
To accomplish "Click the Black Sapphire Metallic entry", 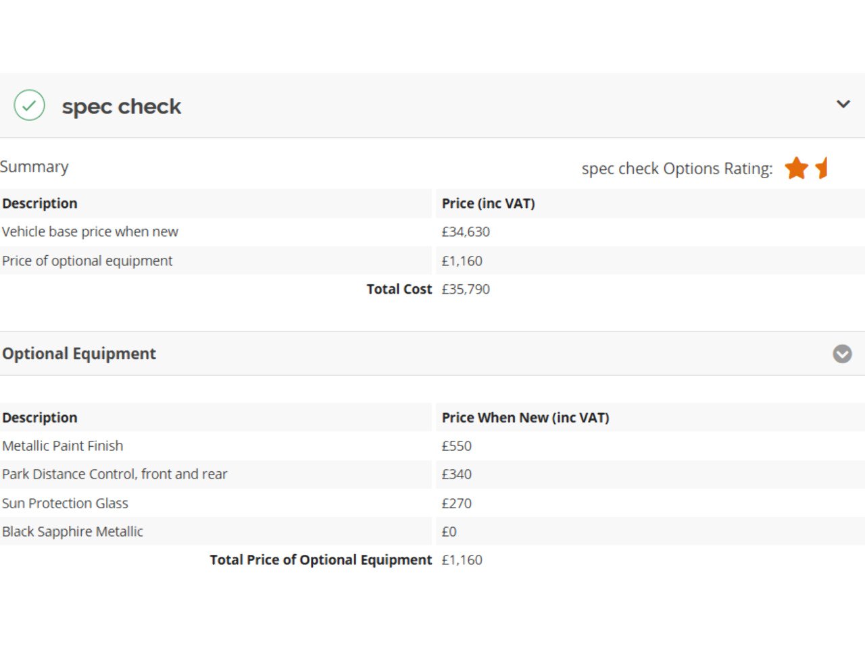I will (x=72, y=531).
